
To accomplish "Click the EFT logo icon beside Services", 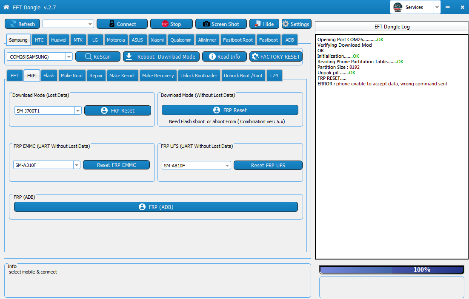I will tap(398, 7).
